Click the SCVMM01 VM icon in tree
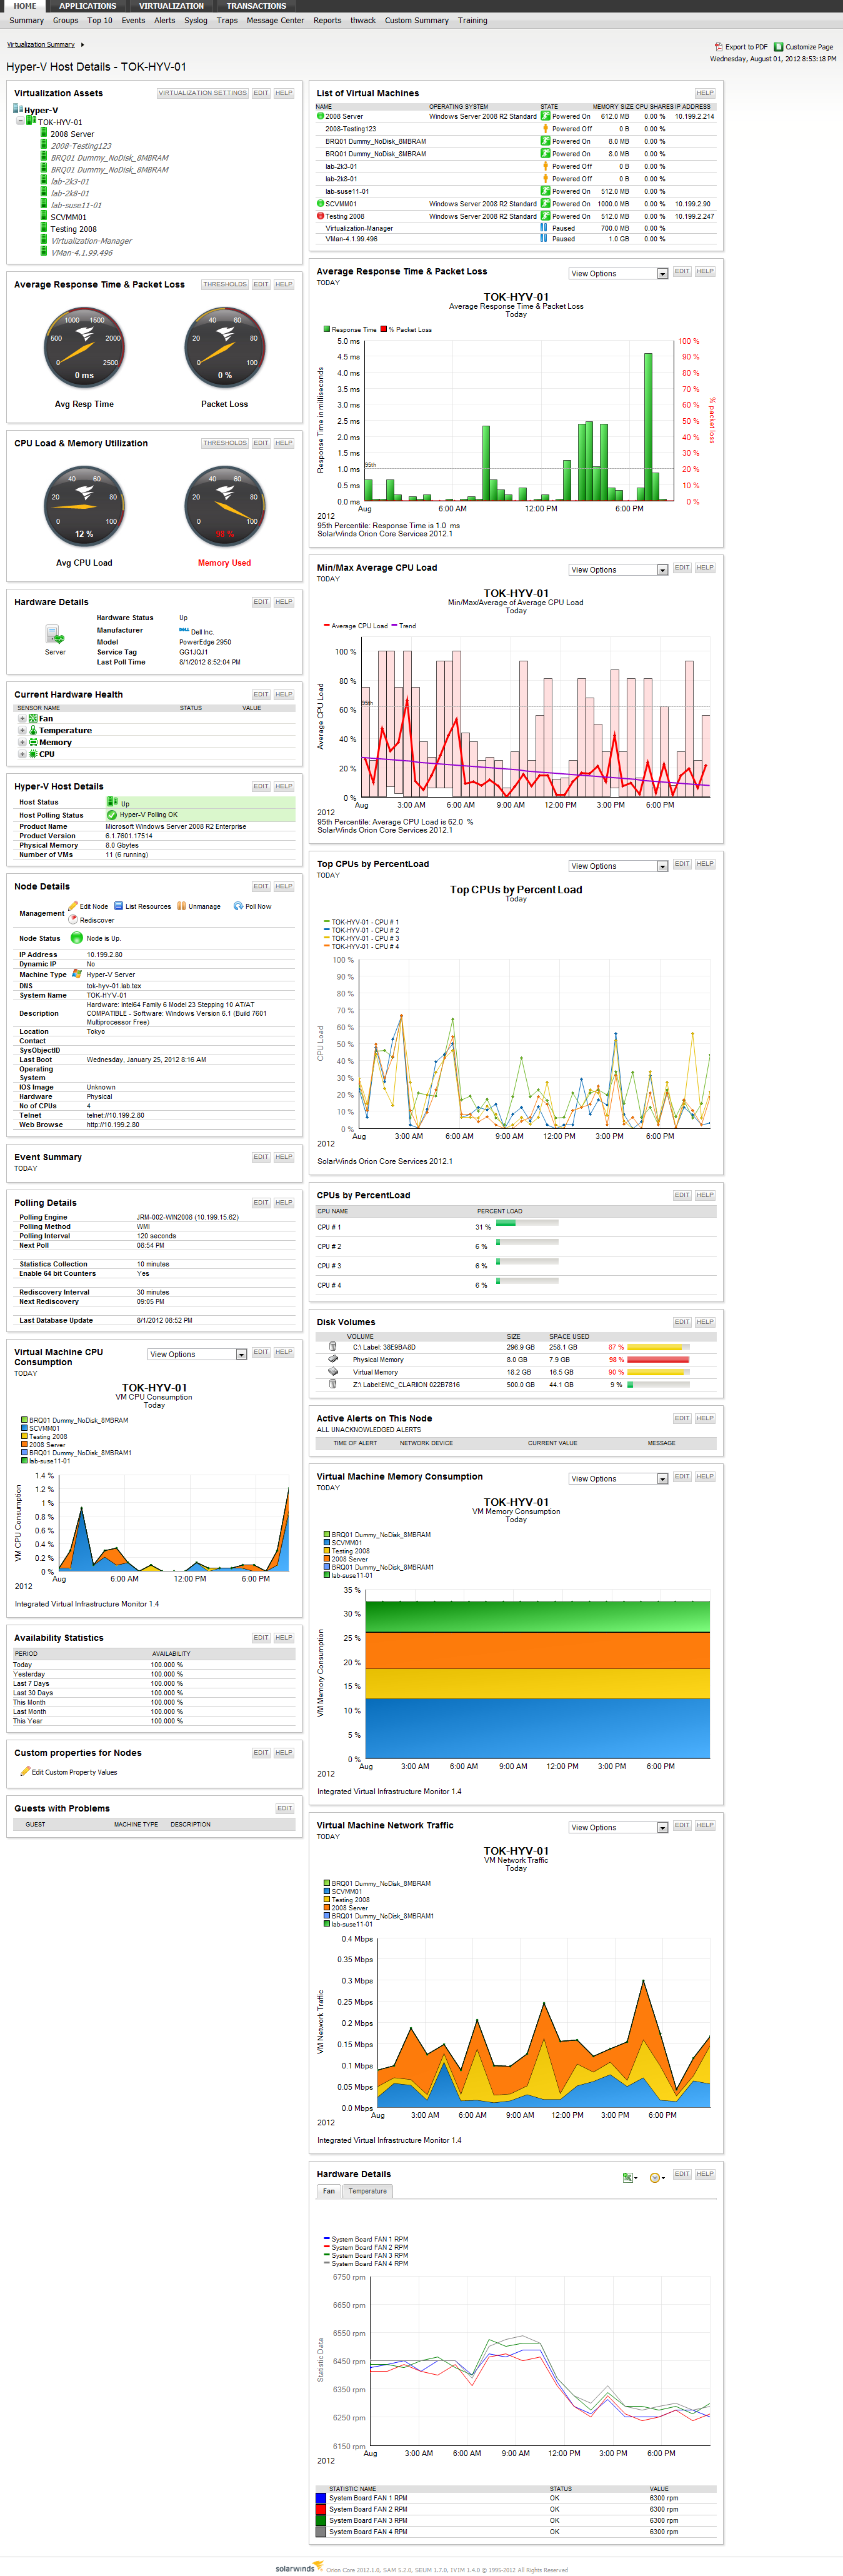This screenshot has width=843, height=2576. (x=44, y=216)
